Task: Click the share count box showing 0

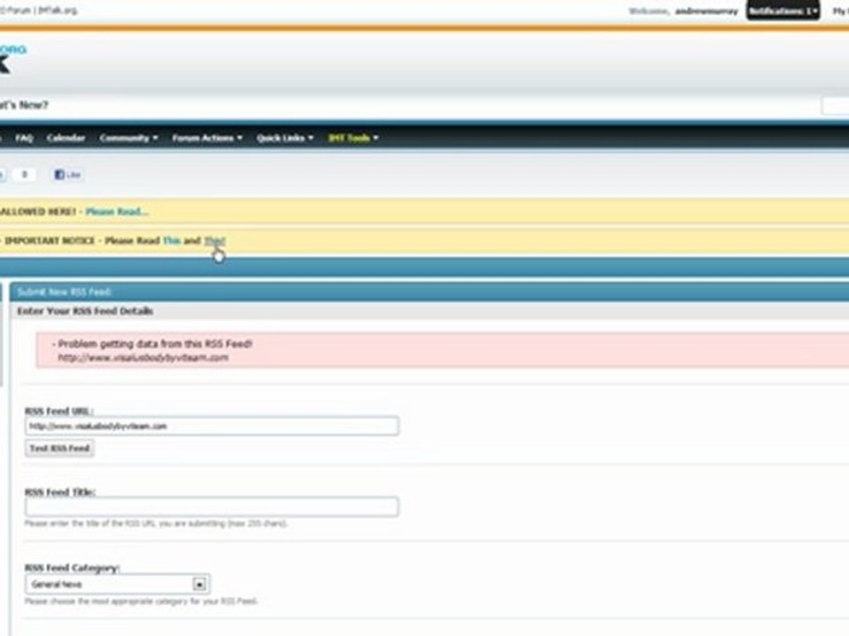Action: [x=24, y=174]
